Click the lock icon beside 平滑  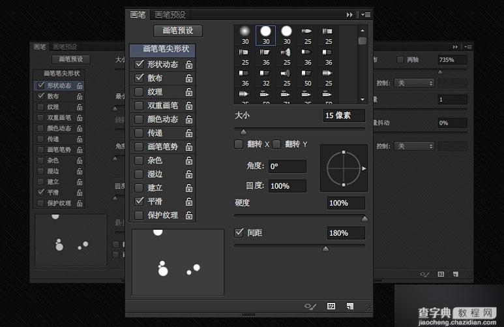(188, 202)
